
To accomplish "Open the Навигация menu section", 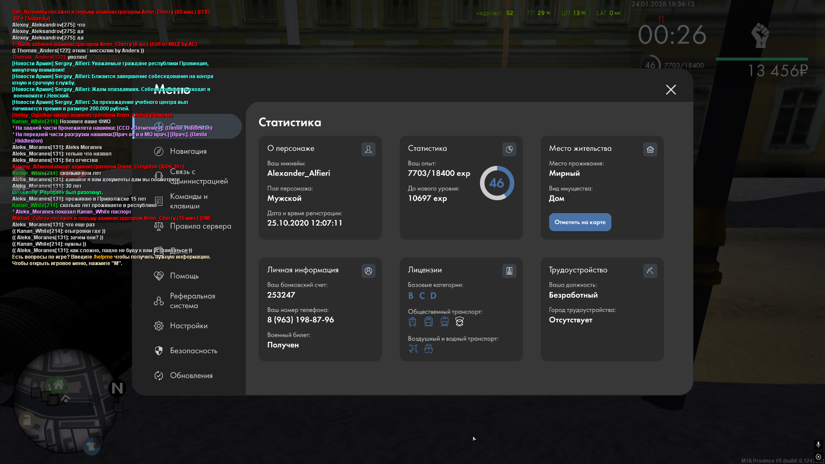I will (x=188, y=151).
